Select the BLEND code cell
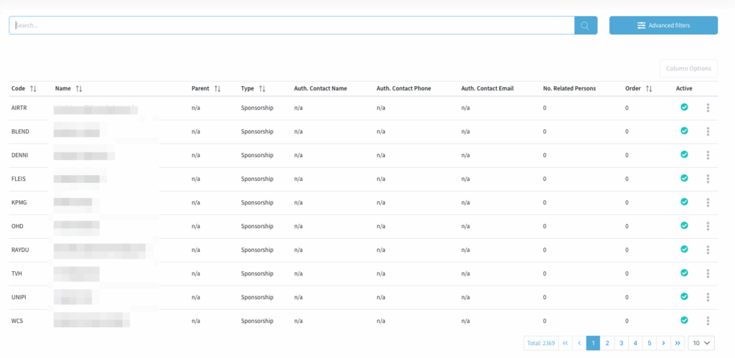The image size is (735, 358). [20, 132]
